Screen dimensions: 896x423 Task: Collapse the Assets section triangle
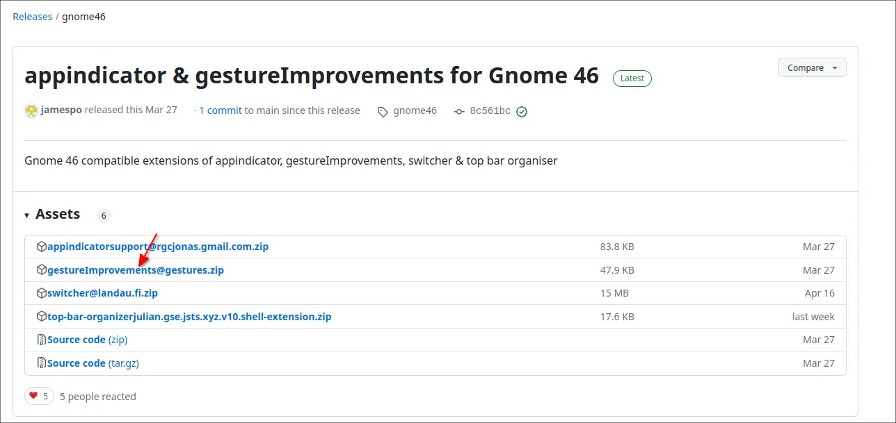[27, 215]
